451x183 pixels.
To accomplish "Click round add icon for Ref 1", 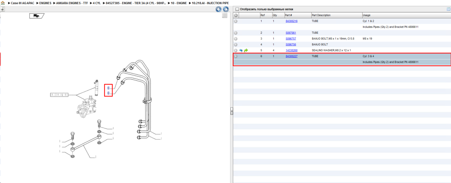I will (235, 21).
